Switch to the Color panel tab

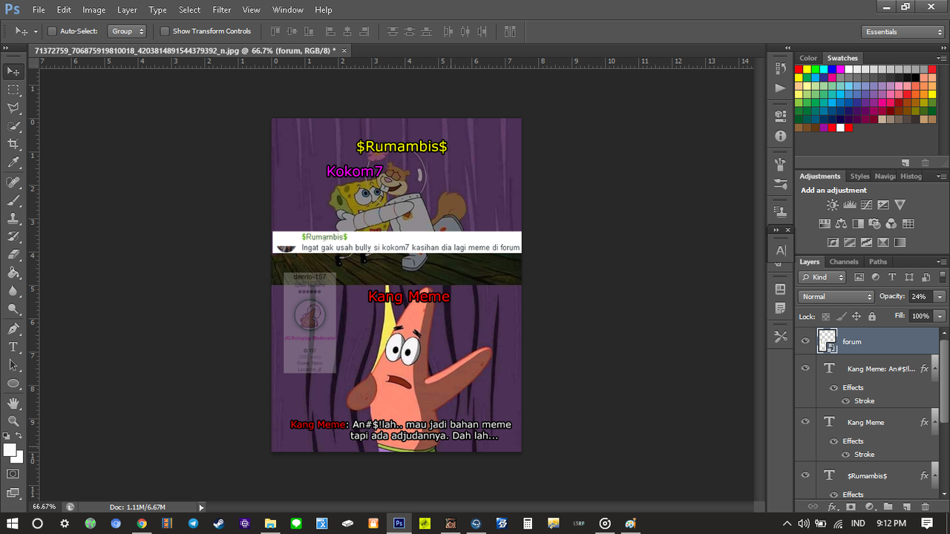point(808,58)
